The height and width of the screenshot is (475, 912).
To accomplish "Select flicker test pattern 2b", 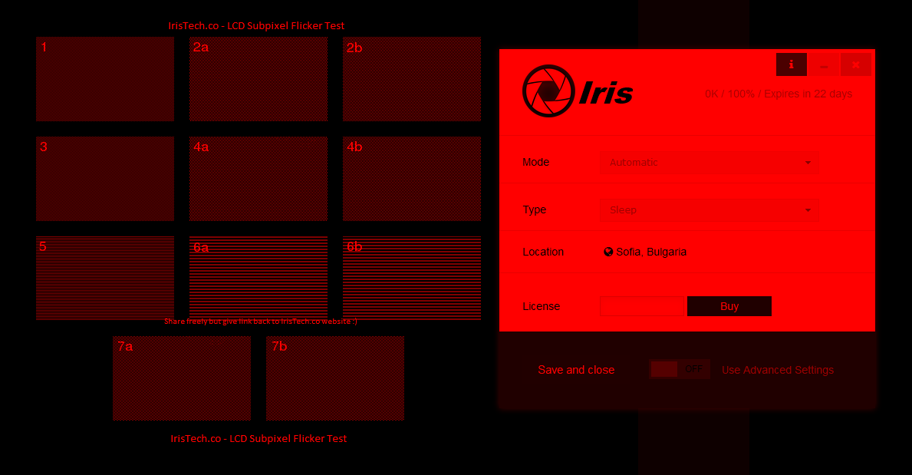I will [412, 79].
